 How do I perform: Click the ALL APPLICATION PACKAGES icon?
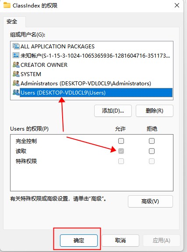pyautogui.click(x=16, y=46)
